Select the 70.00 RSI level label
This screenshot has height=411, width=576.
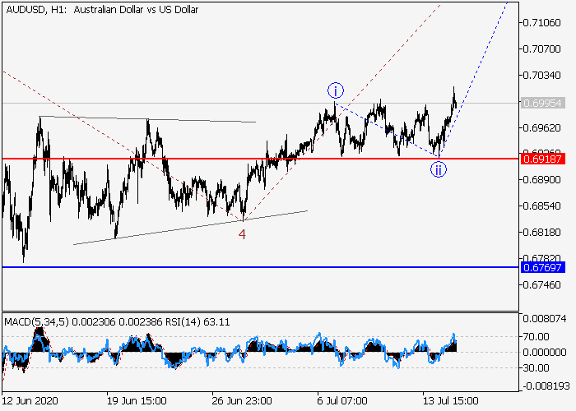point(538,336)
